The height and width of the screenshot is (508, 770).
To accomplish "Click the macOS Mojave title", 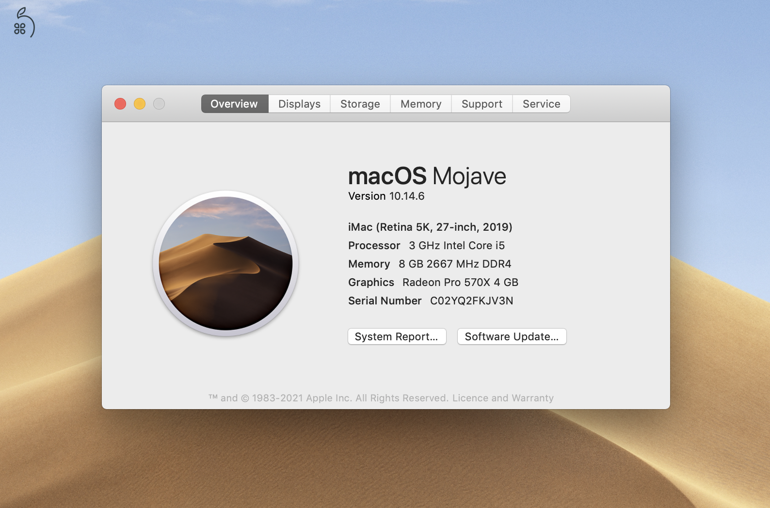I will point(427,176).
